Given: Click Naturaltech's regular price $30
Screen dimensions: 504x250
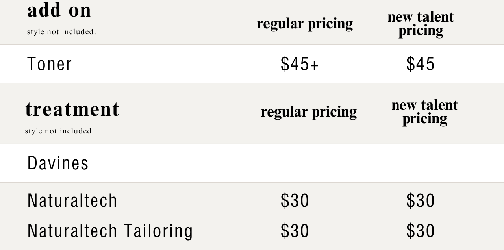Looking at the screenshot, I should [x=295, y=200].
